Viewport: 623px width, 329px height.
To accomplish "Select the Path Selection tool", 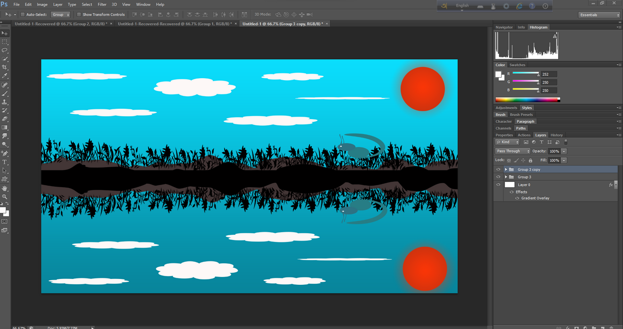I will pos(5,171).
